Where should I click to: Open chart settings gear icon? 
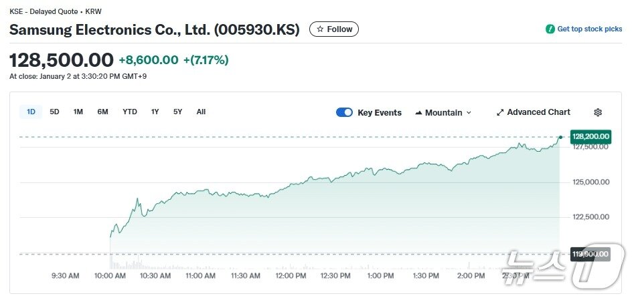[x=598, y=112]
